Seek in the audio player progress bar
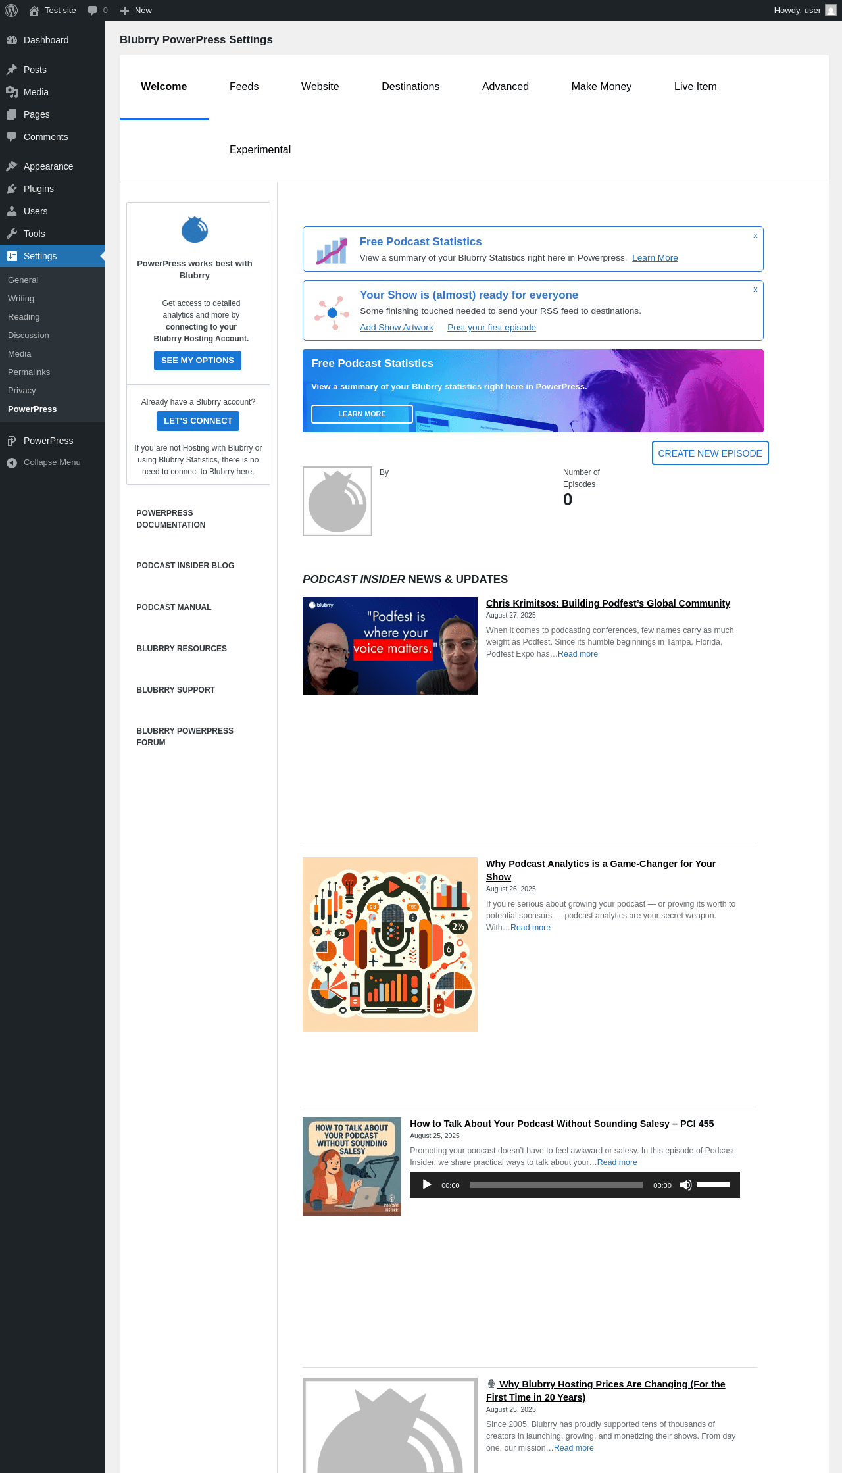Screen dimensions: 842x1473 tap(557, 1185)
